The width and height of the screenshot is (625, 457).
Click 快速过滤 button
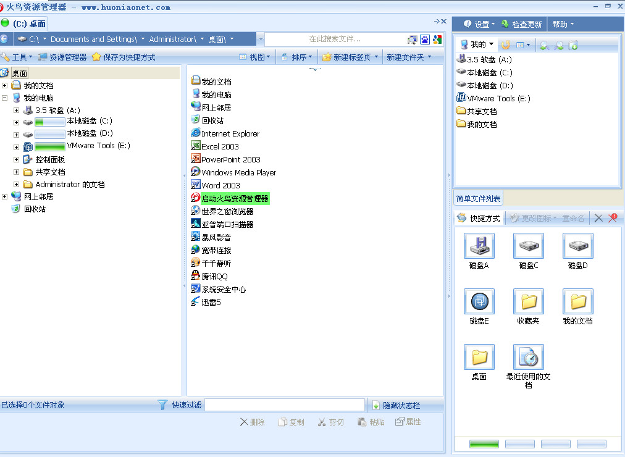[x=180, y=405]
